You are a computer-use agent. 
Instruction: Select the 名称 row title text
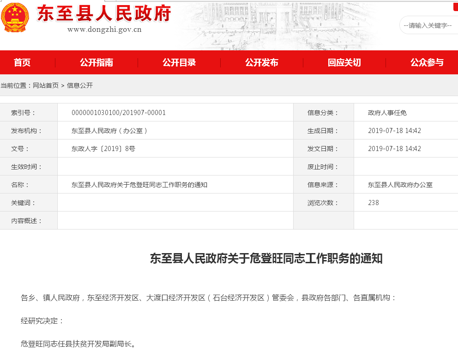[139, 185]
